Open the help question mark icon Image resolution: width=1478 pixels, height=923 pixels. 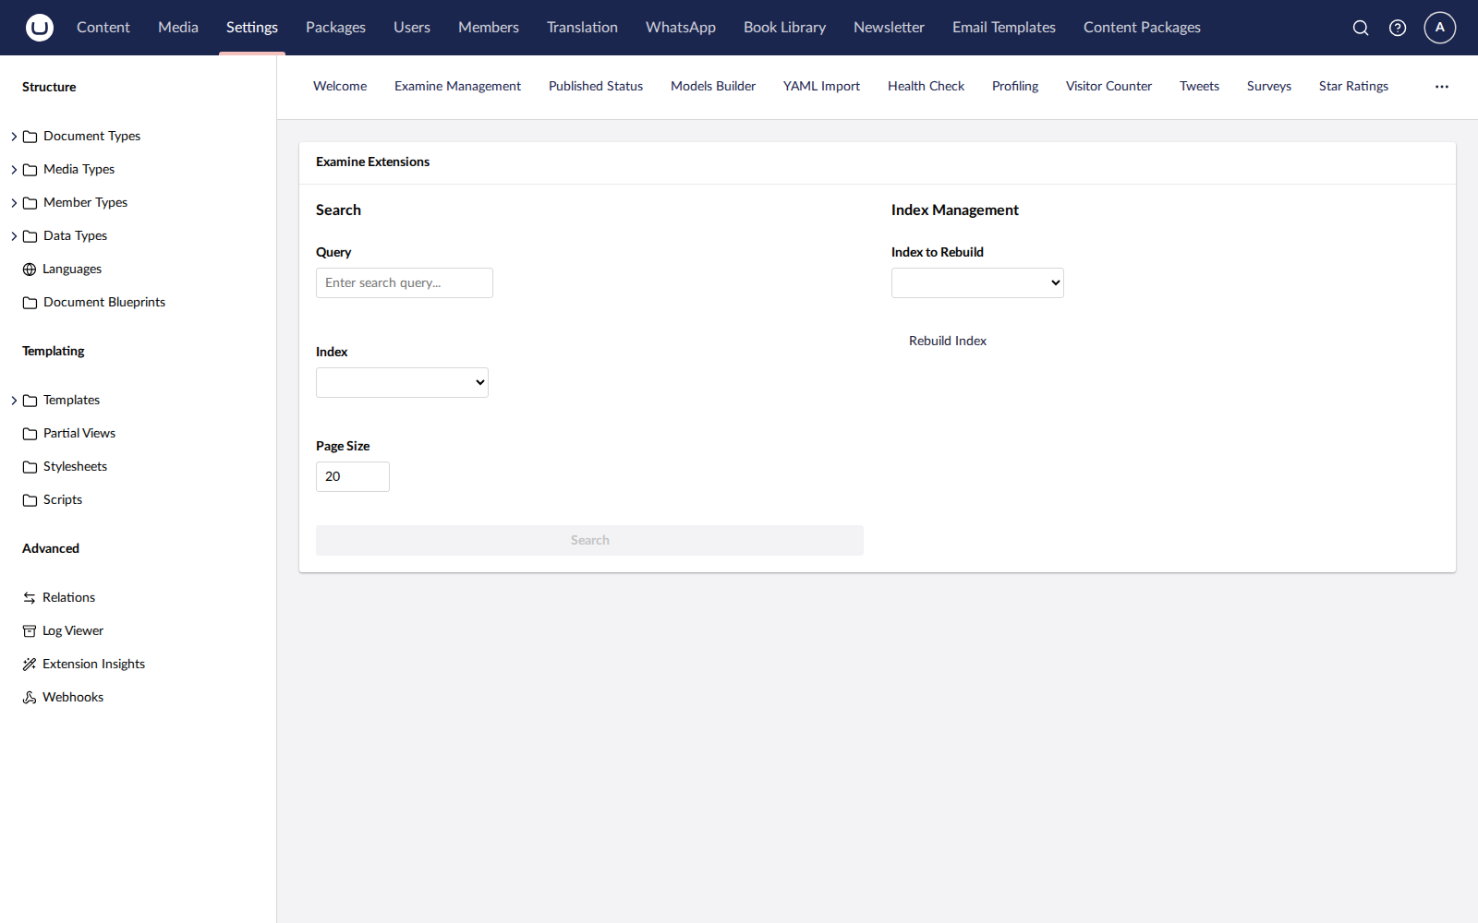pos(1398,28)
